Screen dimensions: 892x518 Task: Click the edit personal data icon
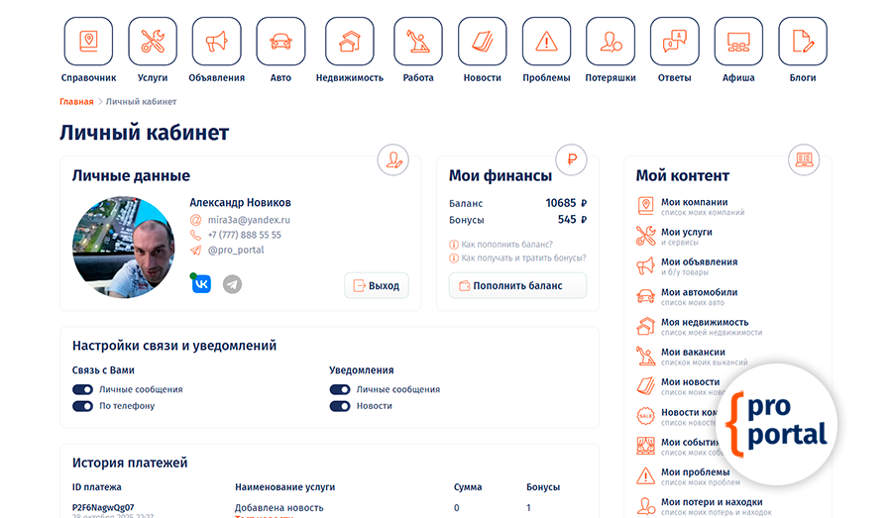pyautogui.click(x=394, y=160)
